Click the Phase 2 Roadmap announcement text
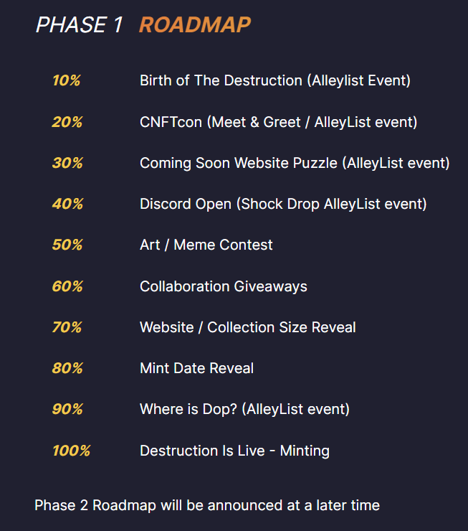 pyautogui.click(x=207, y=506)
